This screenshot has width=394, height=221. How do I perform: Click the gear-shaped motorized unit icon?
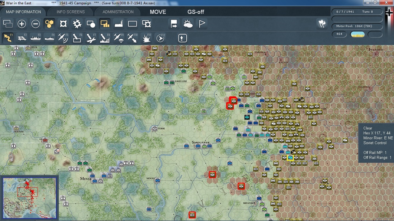tap(77, 24)
